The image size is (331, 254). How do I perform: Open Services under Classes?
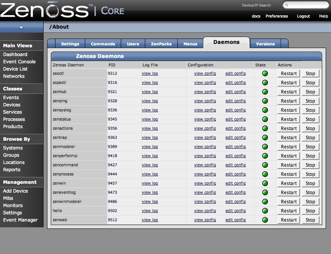[13, 112]
